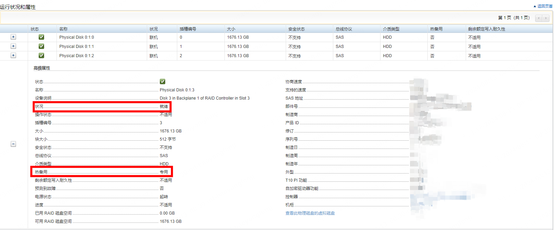Viewport: 555px width, 230px height.
Task: Click the 自加密驱动器功能 property label
Action: click(302, 189)
